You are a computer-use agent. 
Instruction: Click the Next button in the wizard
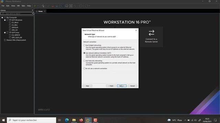coord(122,86)
